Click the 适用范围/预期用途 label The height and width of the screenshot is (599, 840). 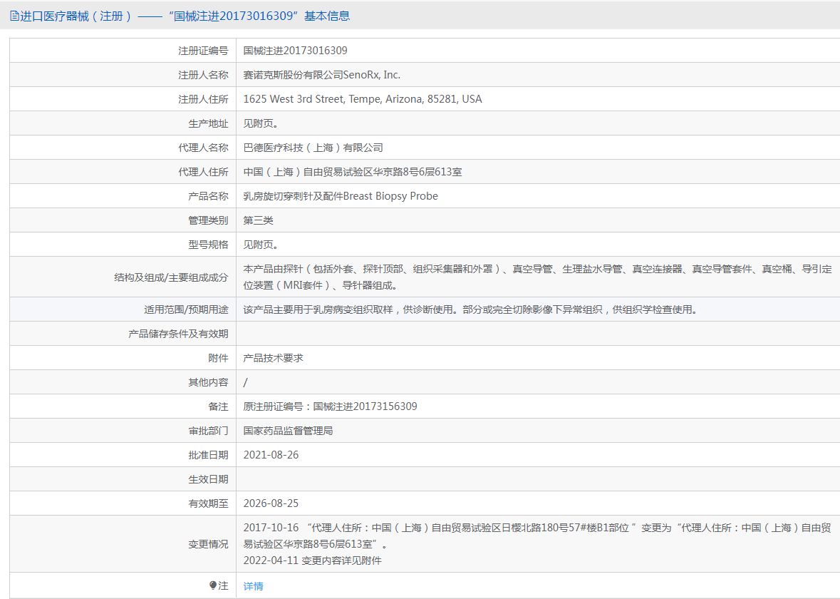tap(186, 310)
